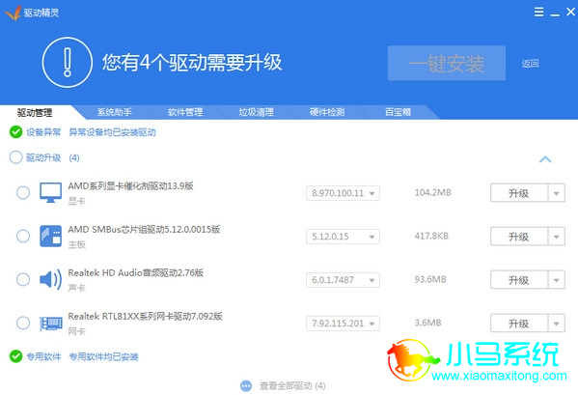Switch to the 垃圾清理 tab
The width and height of the screenshot is (578, 395).
[x=256, y=112]
